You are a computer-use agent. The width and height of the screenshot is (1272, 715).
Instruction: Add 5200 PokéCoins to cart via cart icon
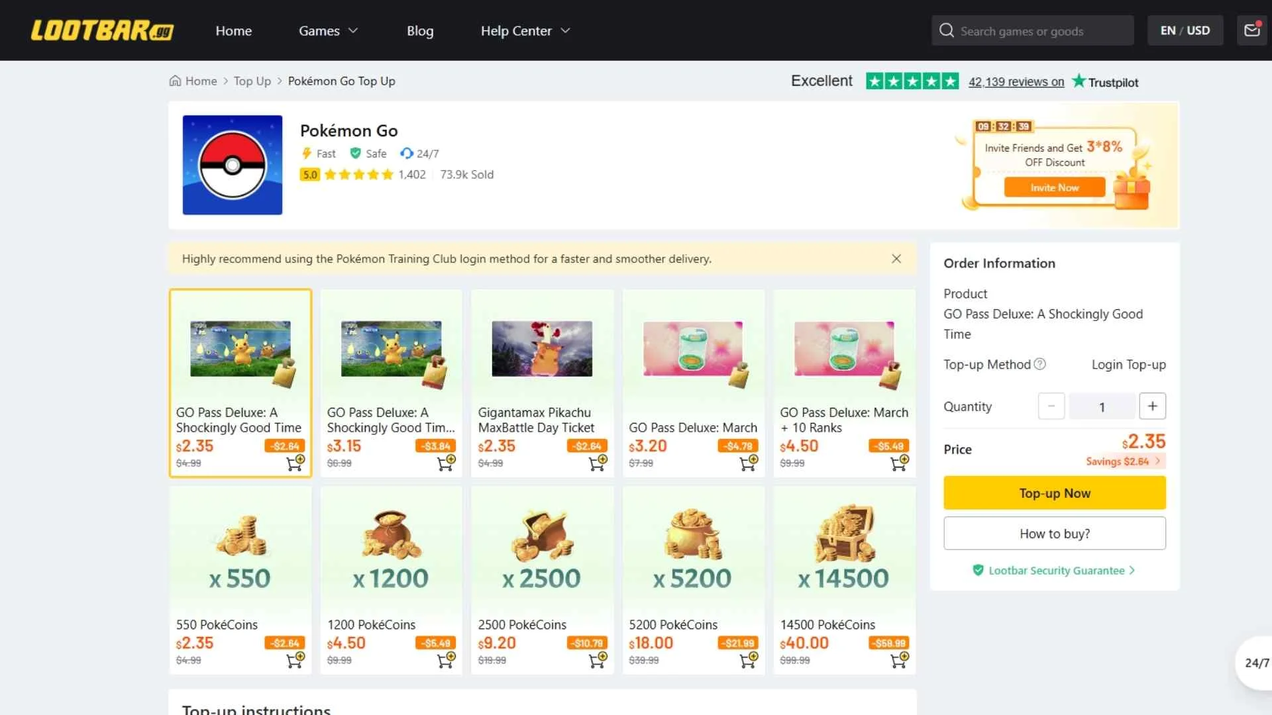point(749,659)
